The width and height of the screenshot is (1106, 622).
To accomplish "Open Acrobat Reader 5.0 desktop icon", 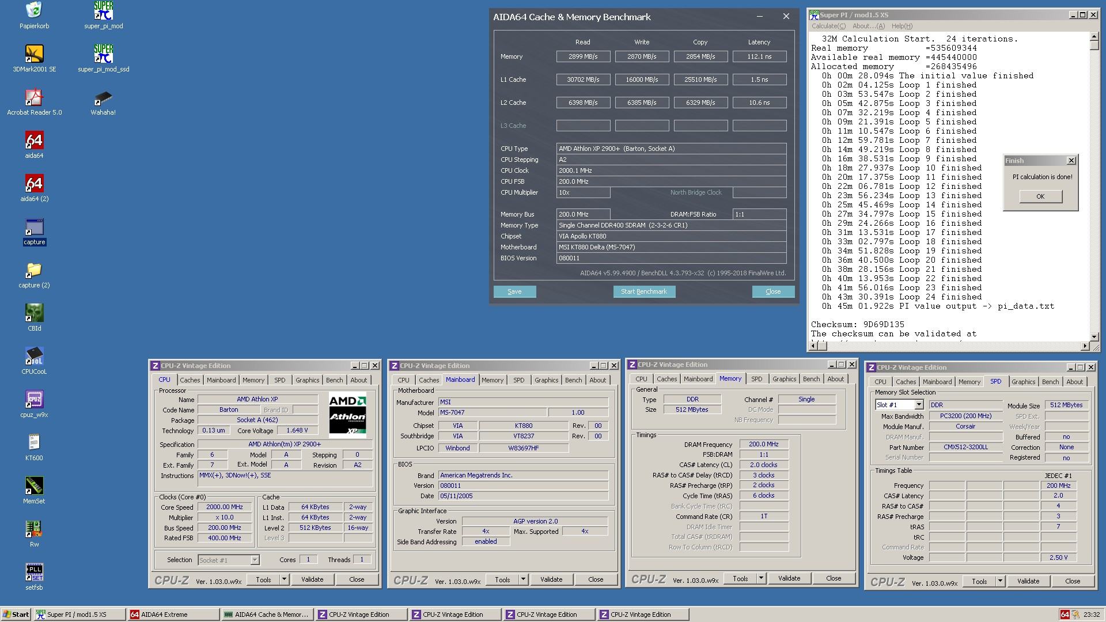I will coord(34,102).
